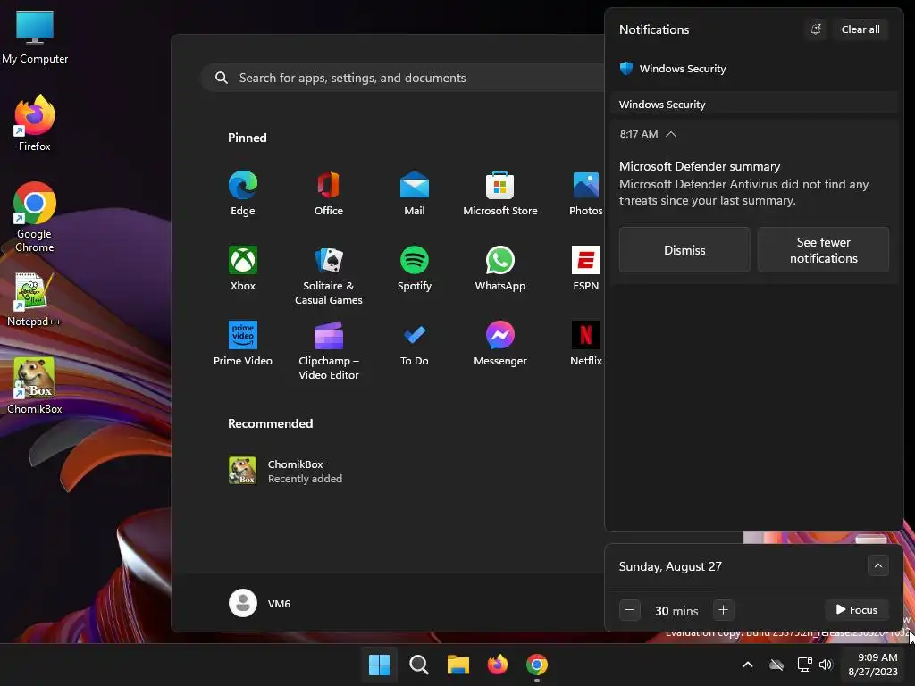Launch the Office pinned app

coord(329,194)
